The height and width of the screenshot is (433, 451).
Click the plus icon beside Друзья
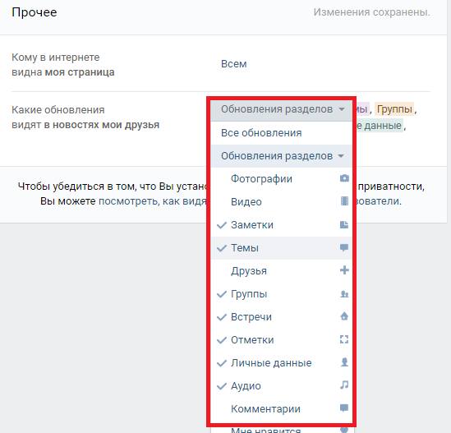tap(344, 270)
